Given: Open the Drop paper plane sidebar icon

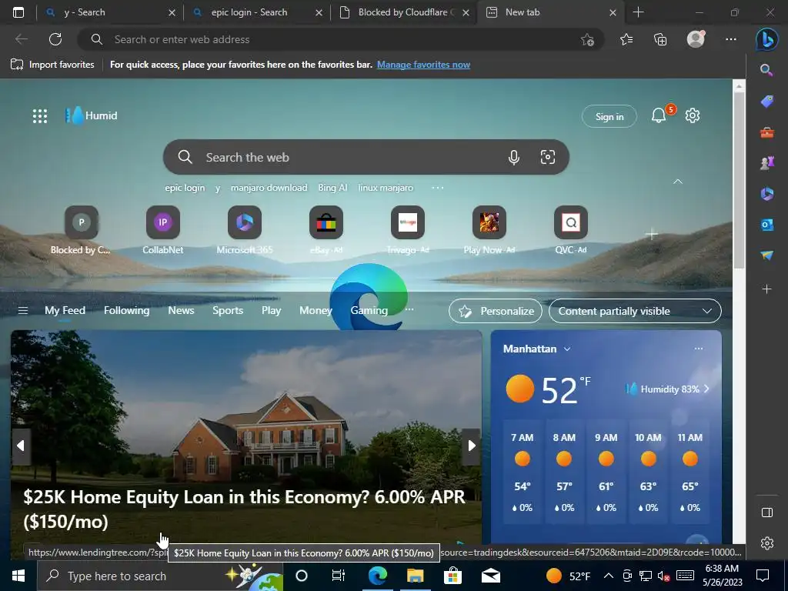Looking at the screenshot, I should pos(767,255).
